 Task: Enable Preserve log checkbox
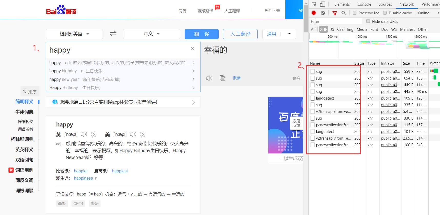click(x=355, y=13)
